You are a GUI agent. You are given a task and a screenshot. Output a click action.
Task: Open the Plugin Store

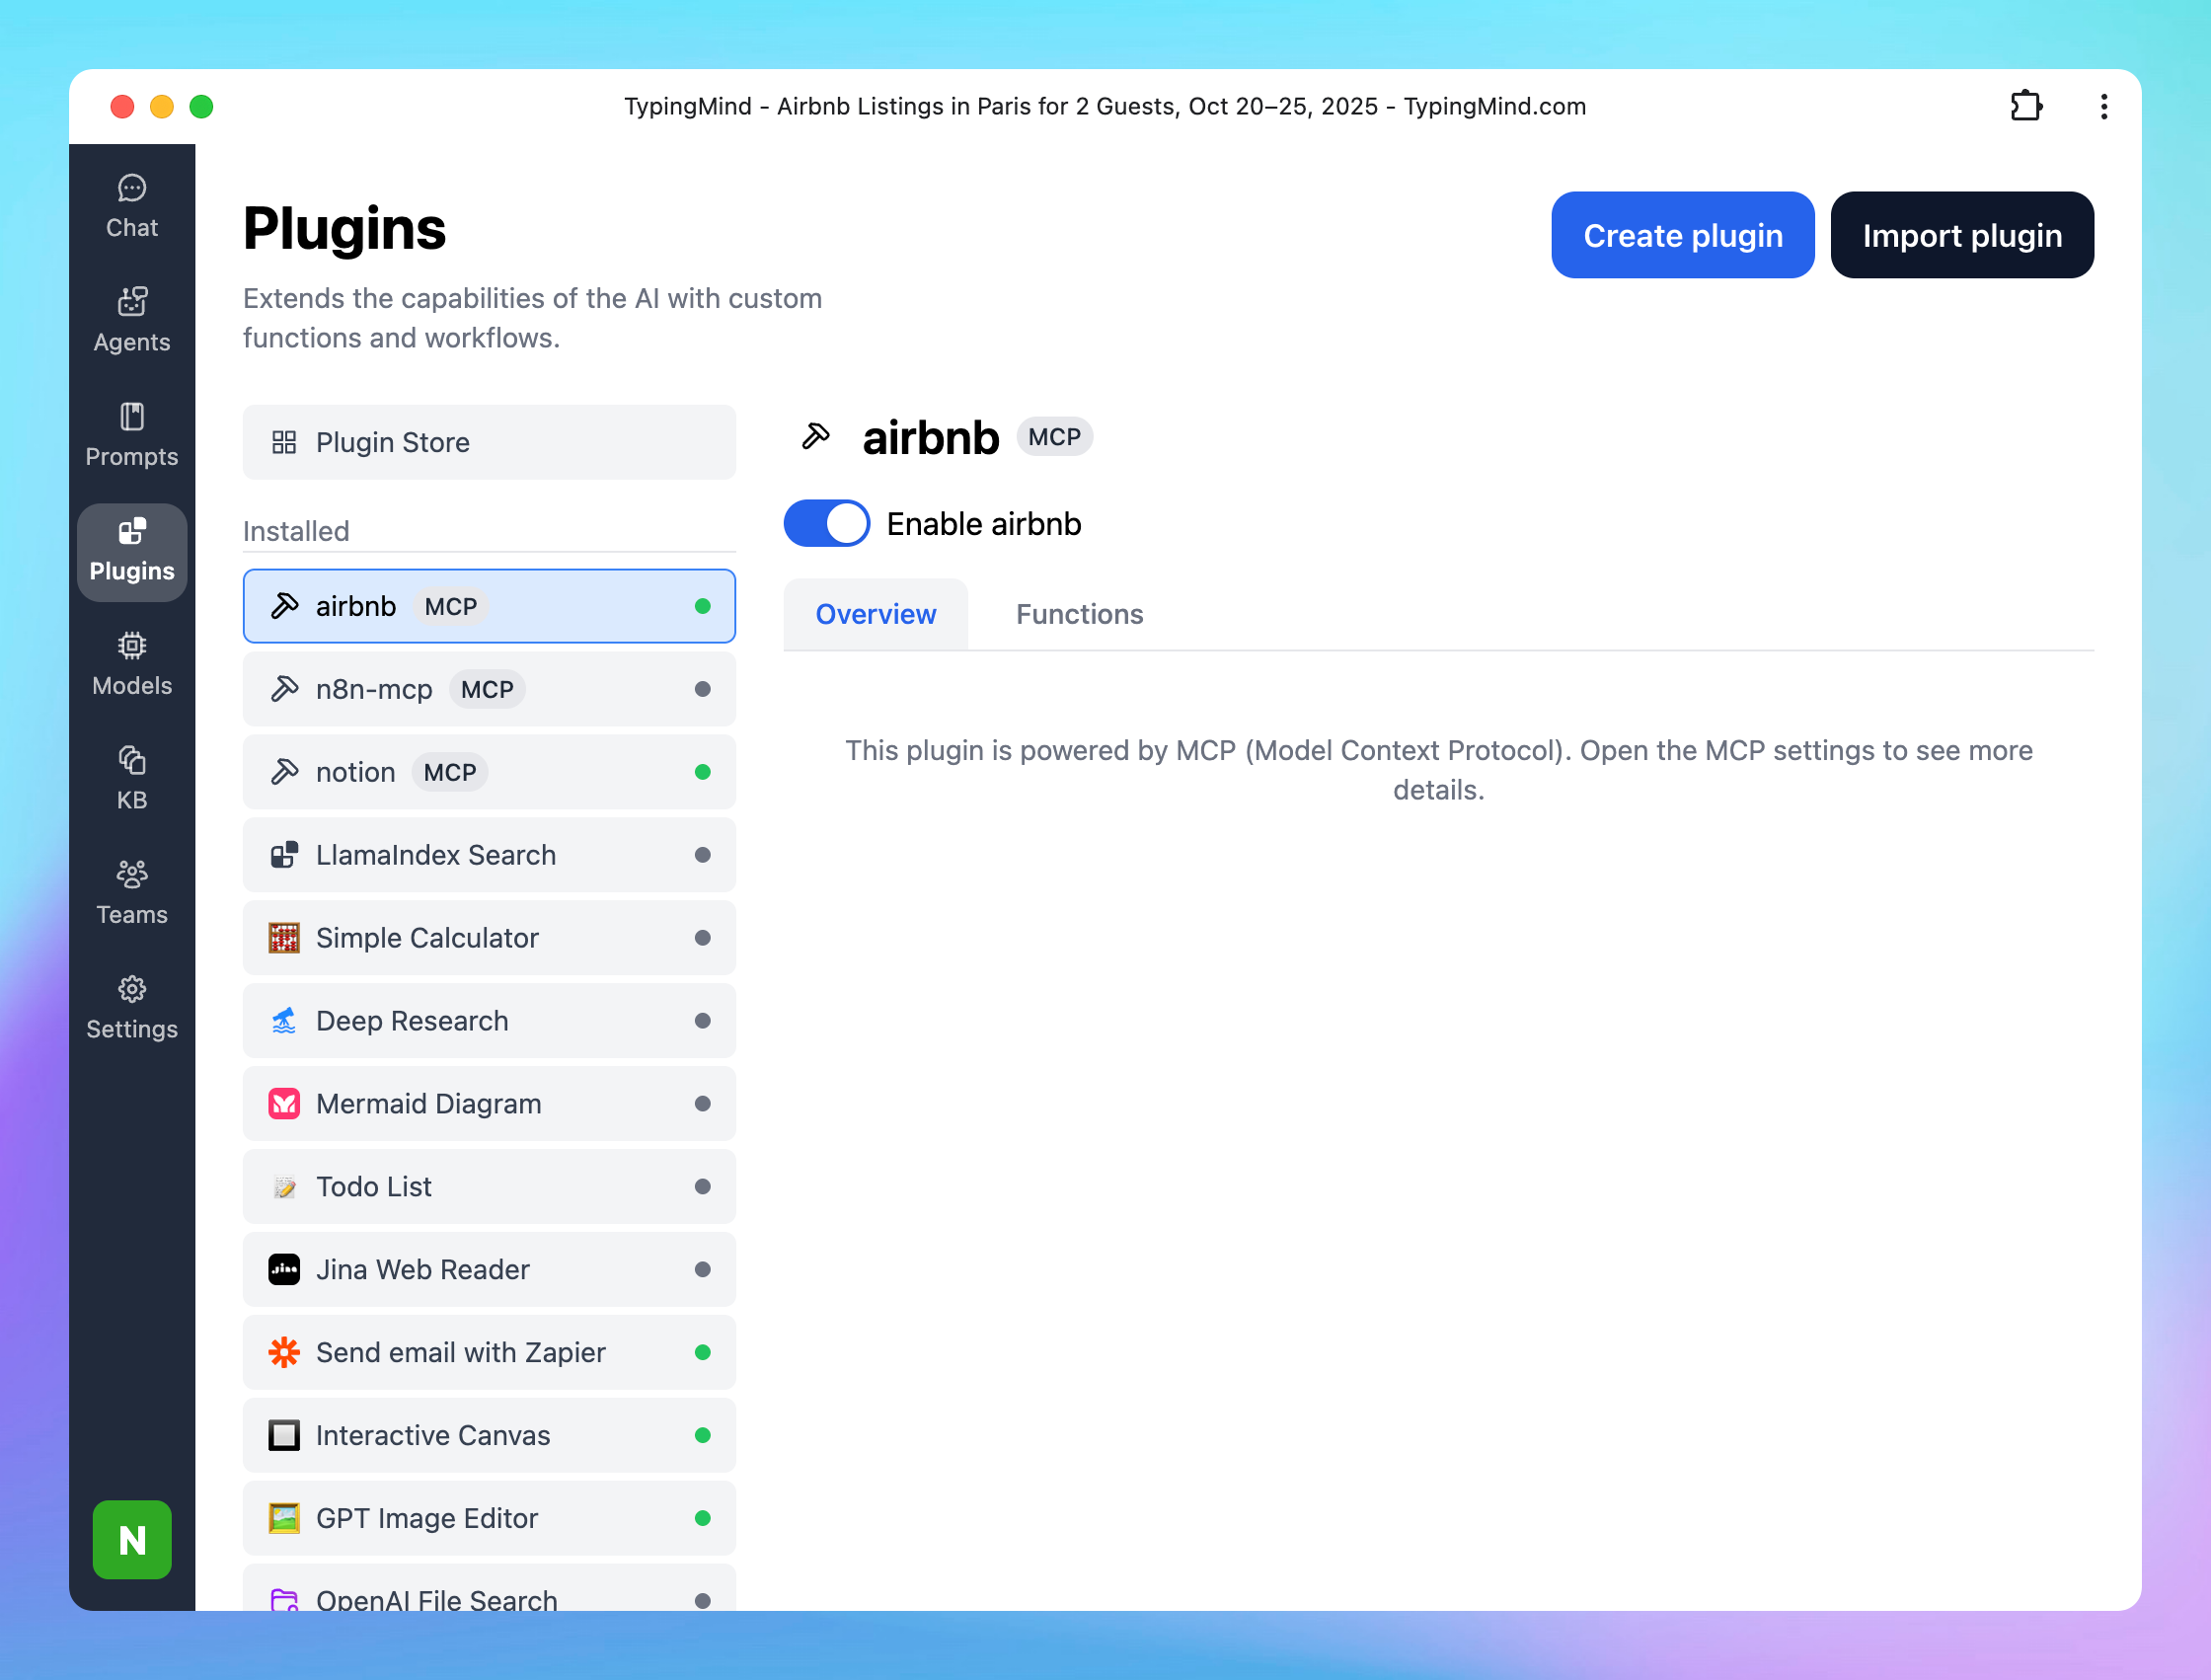pos(489,442)
